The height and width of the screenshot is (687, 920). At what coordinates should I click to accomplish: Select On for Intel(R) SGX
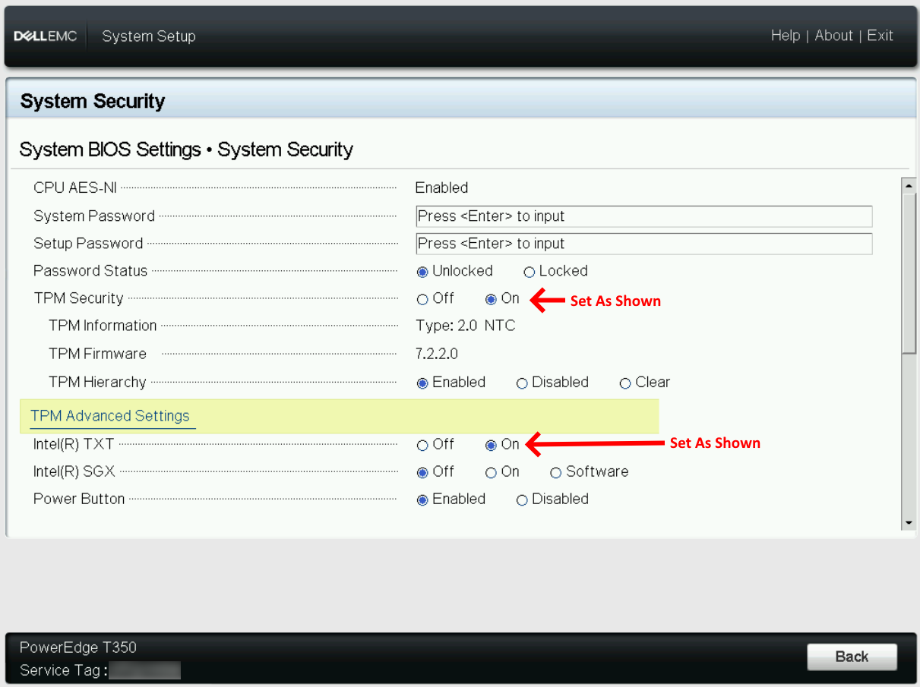pyautogui.click(x=491, y=472)
